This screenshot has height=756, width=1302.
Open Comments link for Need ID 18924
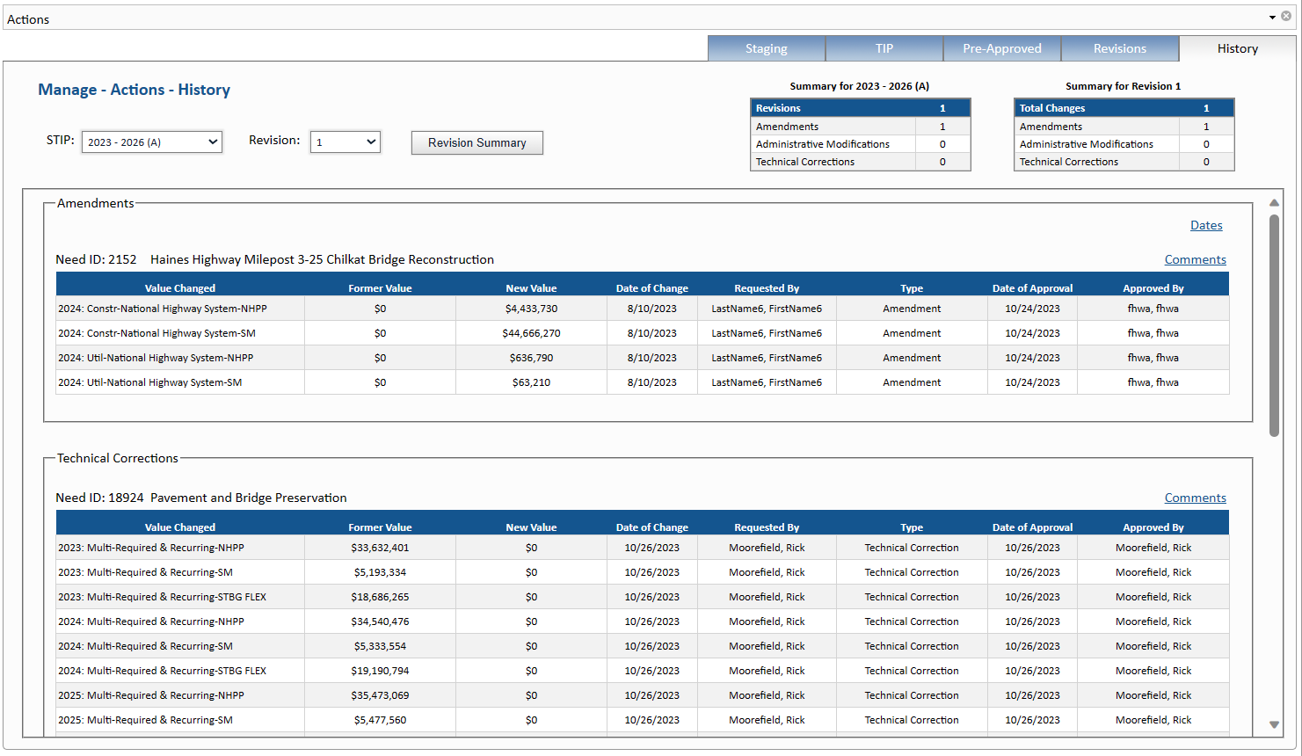click(x=1196, y=498)
